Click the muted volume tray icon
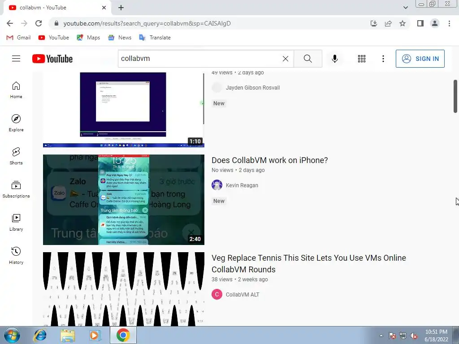 coord(414,335)
